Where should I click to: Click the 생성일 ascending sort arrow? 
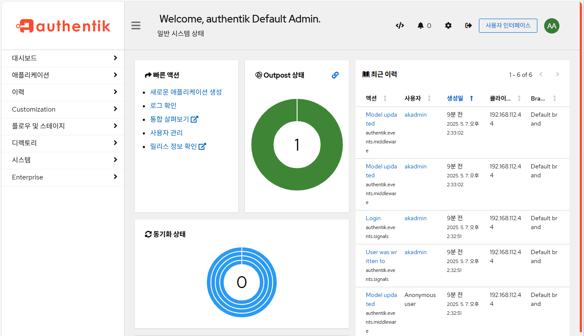pos(471,98)
